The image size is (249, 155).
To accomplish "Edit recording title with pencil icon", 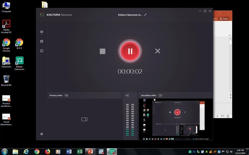I will (x=145, y=15).
